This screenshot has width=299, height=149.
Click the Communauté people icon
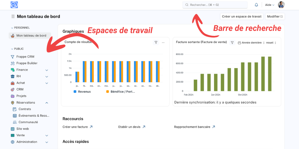(15, 122)
